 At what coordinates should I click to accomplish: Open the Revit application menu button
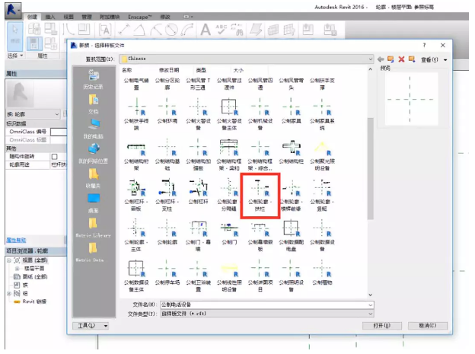[x=13, y=11]
